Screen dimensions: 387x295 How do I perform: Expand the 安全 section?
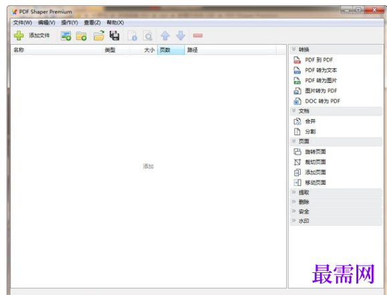click(336, 211)
